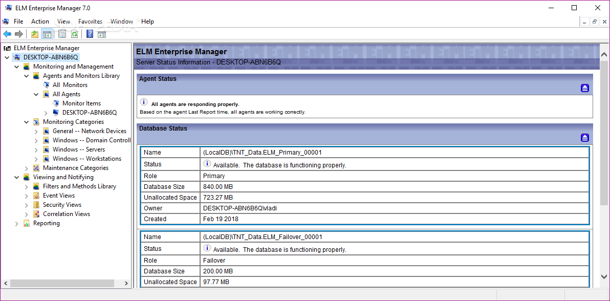Viewport: 610px width, 301px height.
Task: Collapse the Database Status section
Action: (x=585, y=138)
